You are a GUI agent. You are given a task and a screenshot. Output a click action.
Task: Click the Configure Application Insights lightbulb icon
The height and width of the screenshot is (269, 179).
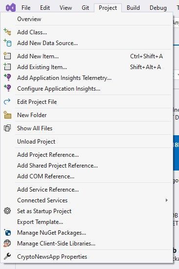point(7,88)
